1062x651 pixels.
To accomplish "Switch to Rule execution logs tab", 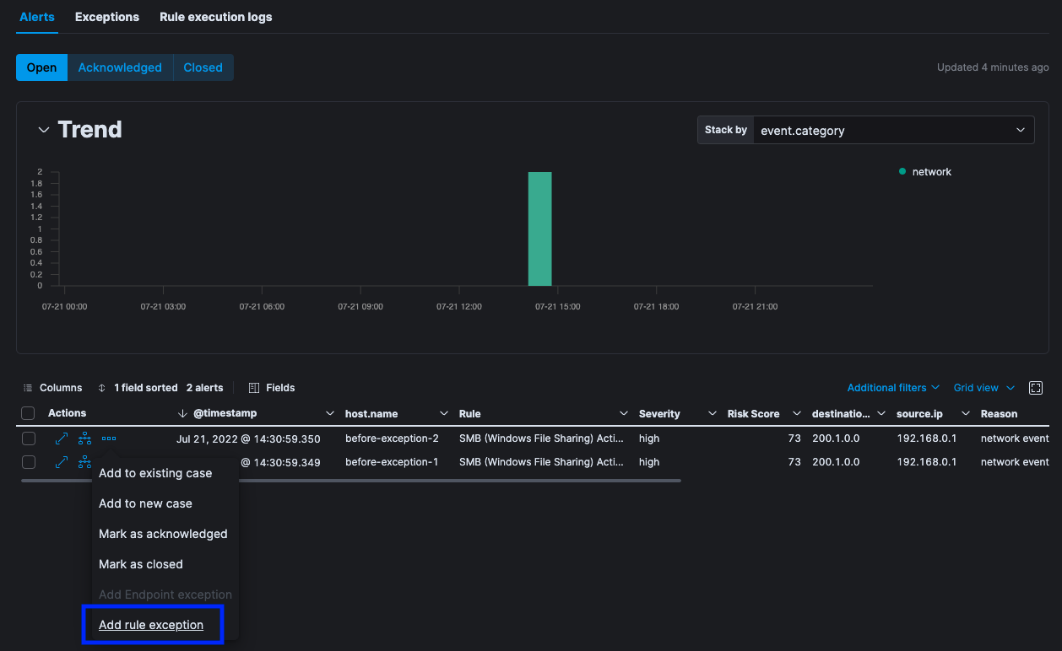I will pos(216,17).
